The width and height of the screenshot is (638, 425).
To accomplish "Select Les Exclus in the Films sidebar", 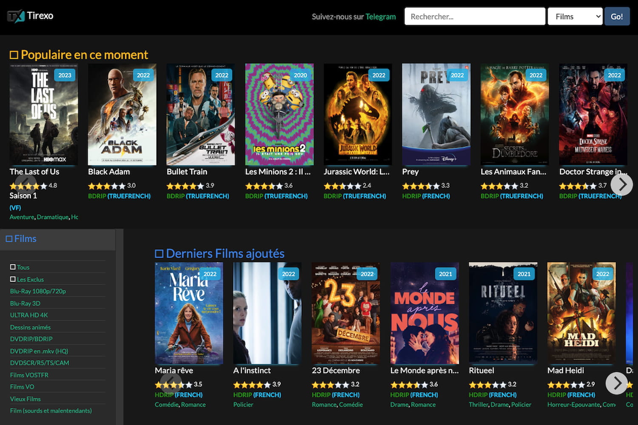I will click(30, 279).
